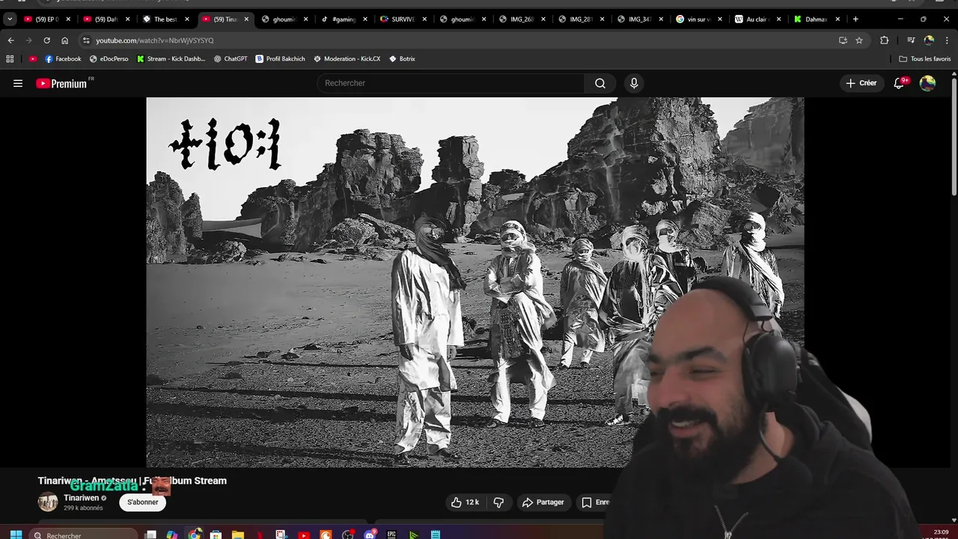This screenshot has width=958, height=539.
Task: Go to the browser home page
Action: (x=64, y=40)
